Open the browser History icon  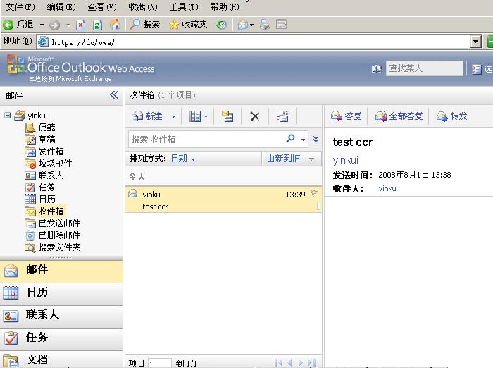[x=221, y=25]
